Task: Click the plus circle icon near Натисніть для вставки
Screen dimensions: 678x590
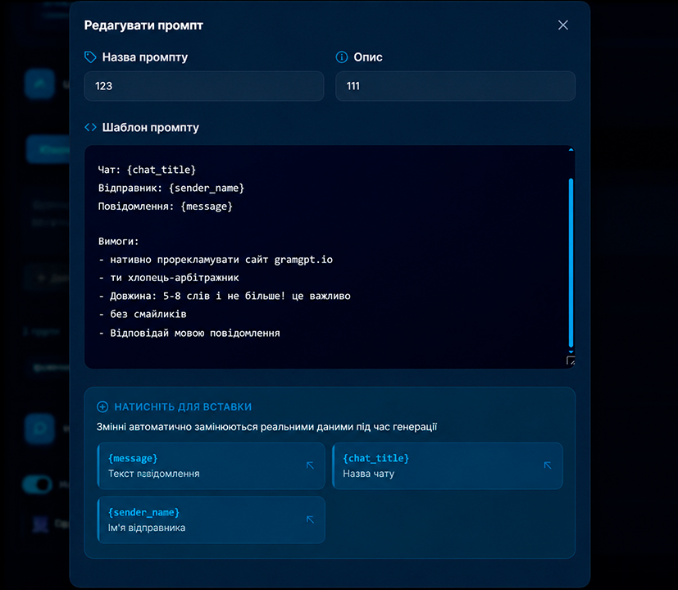Action: [102, 406]
